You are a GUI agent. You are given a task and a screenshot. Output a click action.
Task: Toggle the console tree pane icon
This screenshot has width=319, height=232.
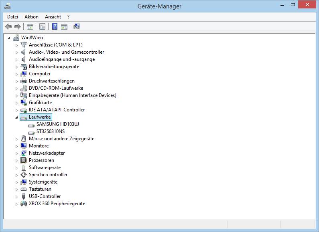[x=30, y=26]
